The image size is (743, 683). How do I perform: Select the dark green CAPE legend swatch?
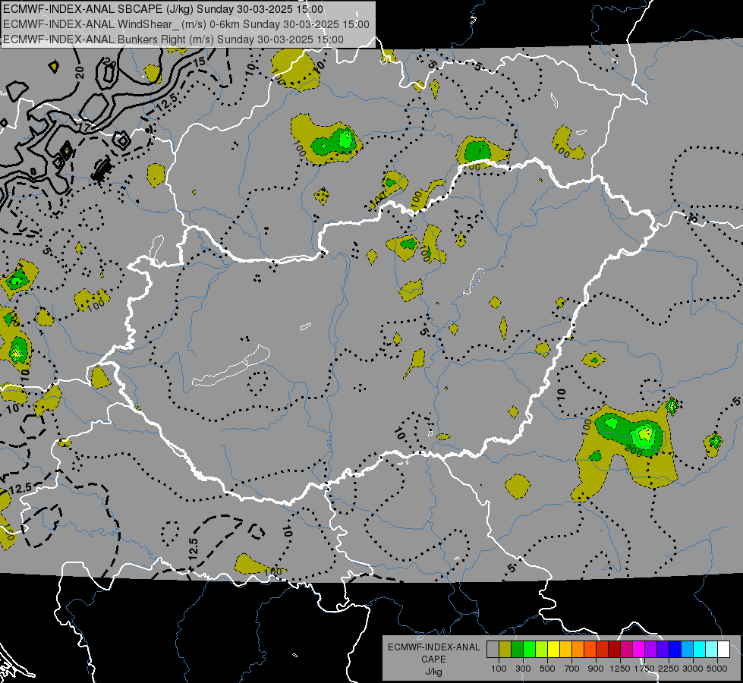tap(517, 649)
